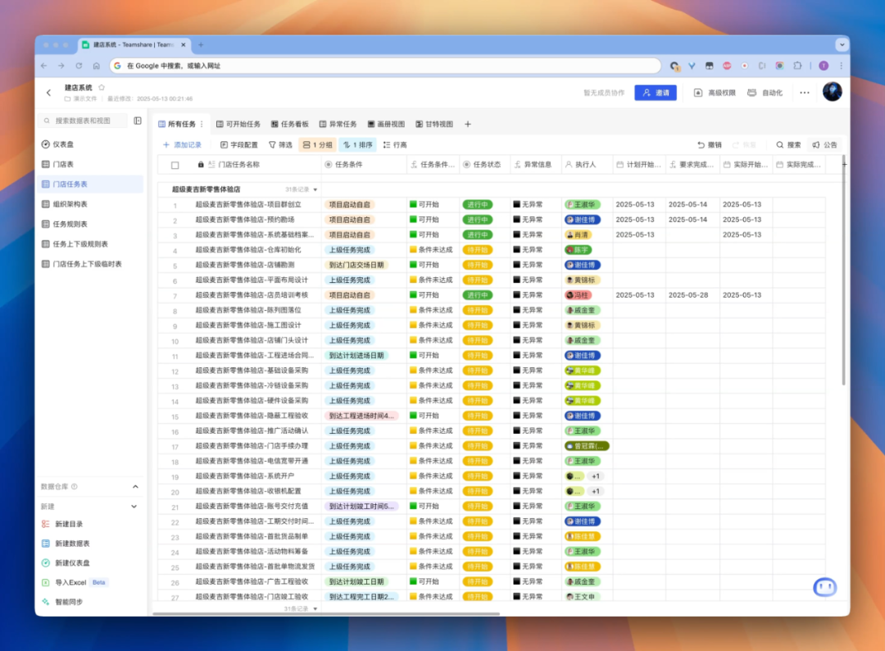Viewport: 885px width, 651px height.
Task: Toggle the 1 排序 sort option
Action: [358, 144]
